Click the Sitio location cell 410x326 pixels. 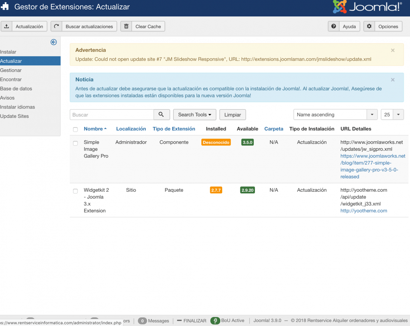click(131, 190)
